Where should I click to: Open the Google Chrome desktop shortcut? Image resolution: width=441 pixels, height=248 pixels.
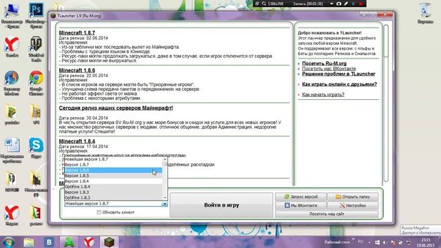(36, 83)
